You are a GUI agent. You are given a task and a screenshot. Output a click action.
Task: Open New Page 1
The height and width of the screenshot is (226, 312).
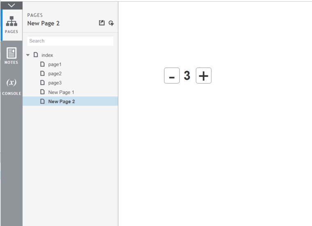61,92
